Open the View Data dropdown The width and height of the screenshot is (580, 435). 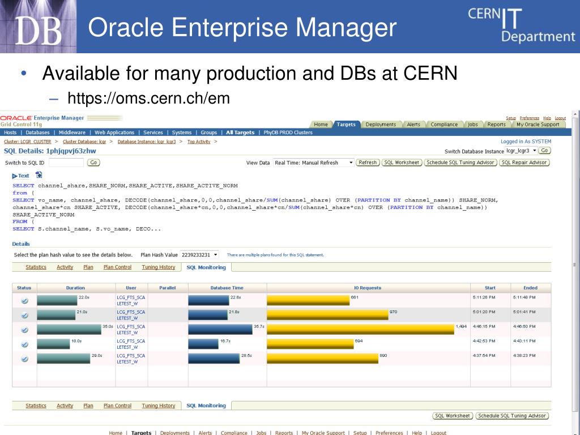(x=314, y=163)
